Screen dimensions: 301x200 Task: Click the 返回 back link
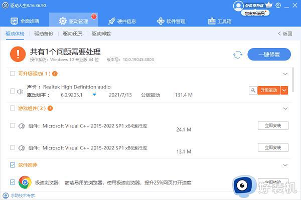click(285, 33)
